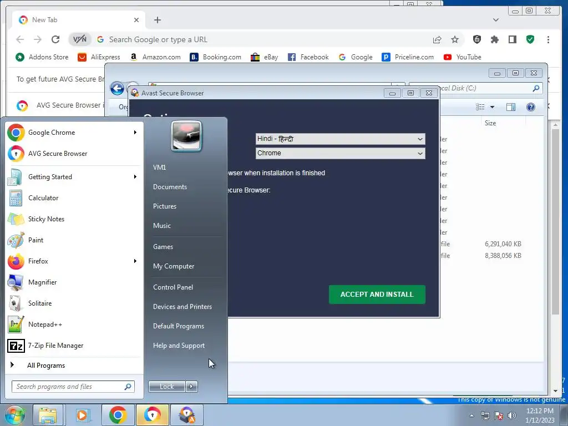Open the privacy shield toolbar icon

tap(477, 39)
